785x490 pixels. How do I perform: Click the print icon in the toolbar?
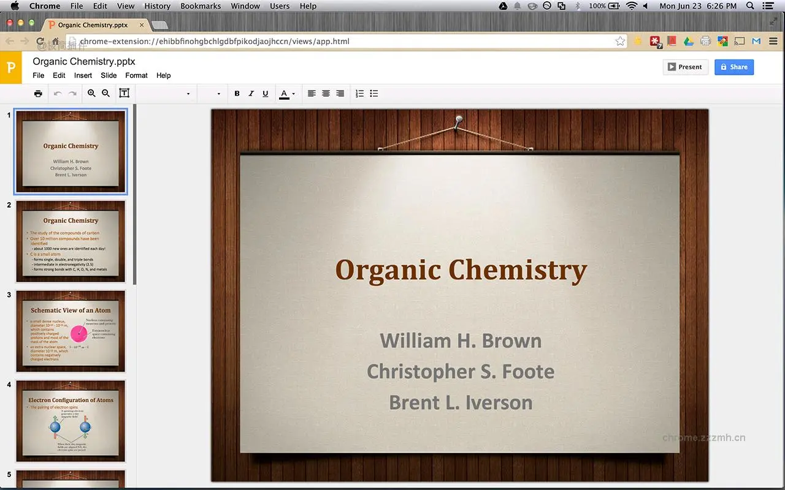tap(38, 94)
